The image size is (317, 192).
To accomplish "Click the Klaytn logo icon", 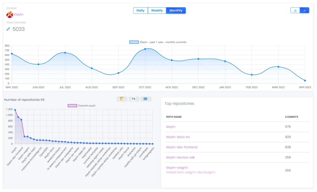I will pyautogui.click(x=10, y=15).
